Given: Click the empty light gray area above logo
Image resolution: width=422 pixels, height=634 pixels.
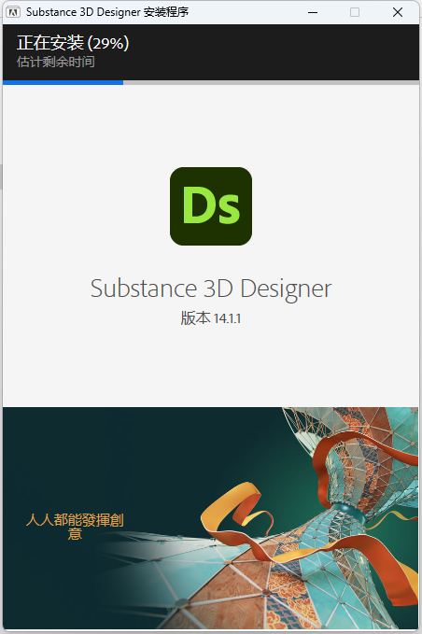Looking at the screenshot, I should tap(211, 125).
